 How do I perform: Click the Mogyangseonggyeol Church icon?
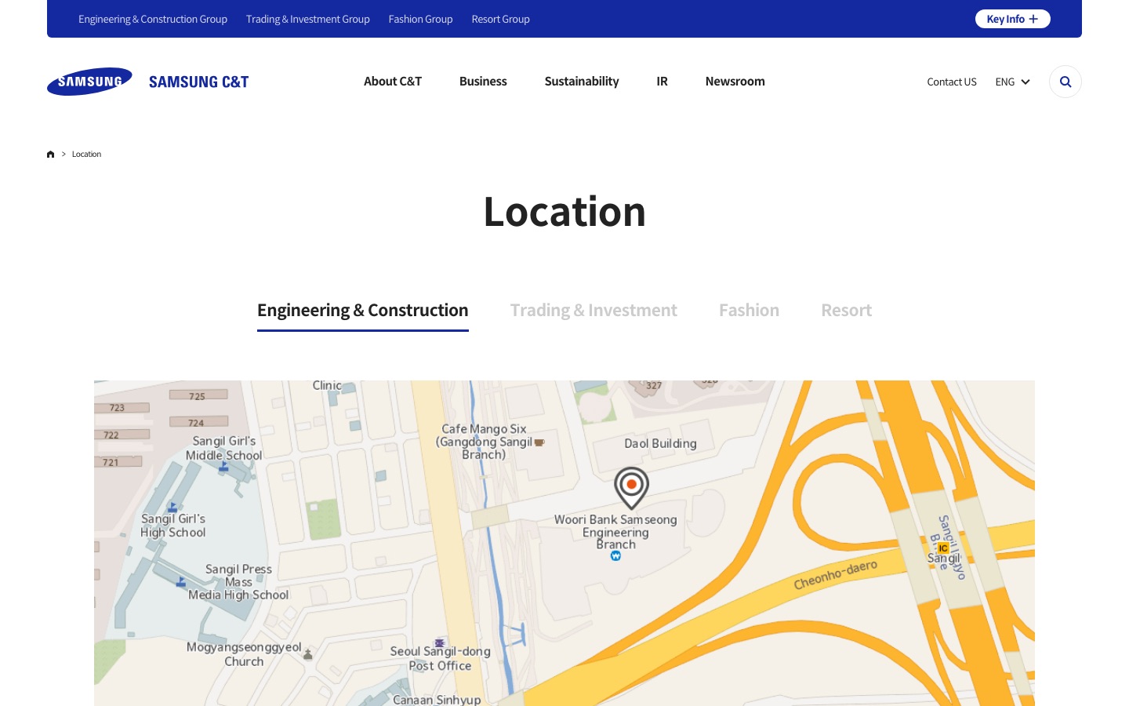pos(308,654)
